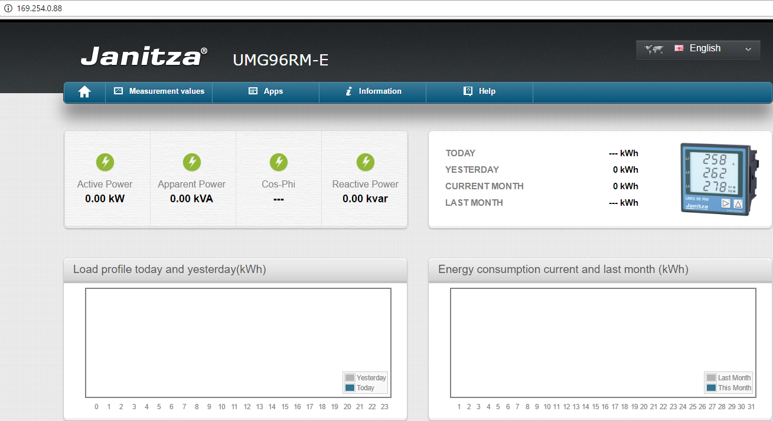The width and height of the screenshot is (773, 421).
Task: Click the Today legend label in load chart
Action: click(x=366, y=388)
